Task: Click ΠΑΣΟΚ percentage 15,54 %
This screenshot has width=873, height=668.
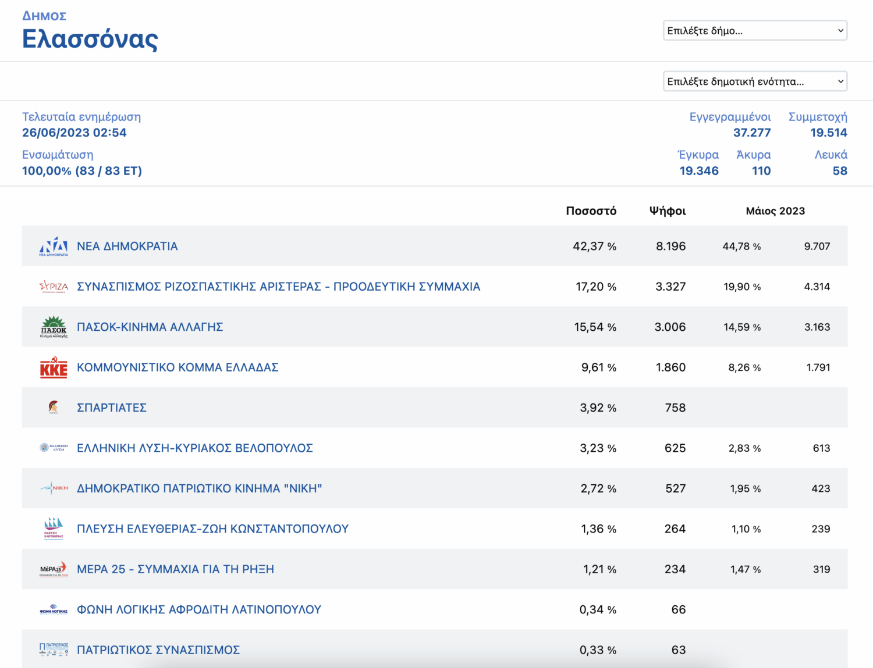Action: (x=595, y=327)
